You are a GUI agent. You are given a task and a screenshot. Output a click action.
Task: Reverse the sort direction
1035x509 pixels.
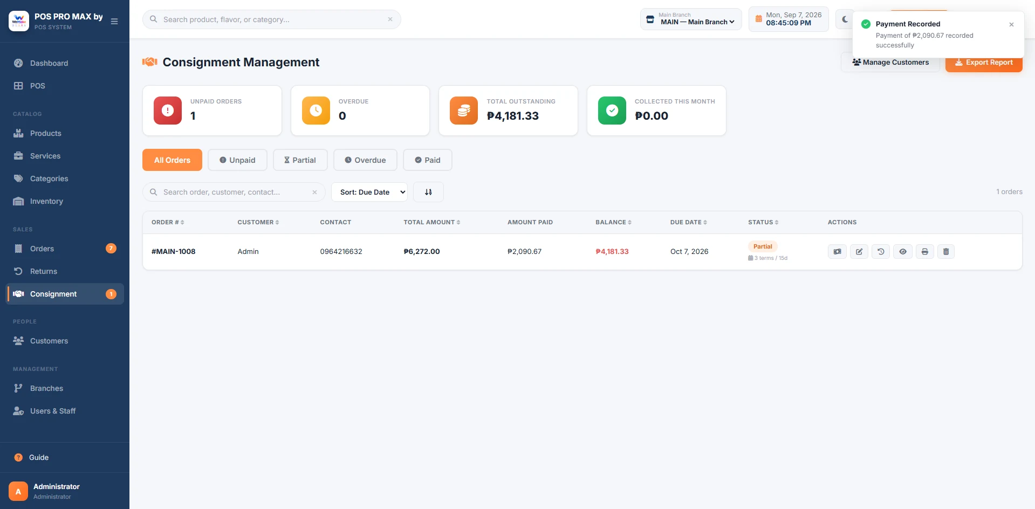pyautogui.click(x=428, y=192)
